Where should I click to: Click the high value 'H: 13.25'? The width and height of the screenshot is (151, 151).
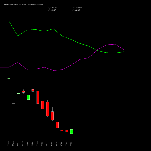[77, 8]
